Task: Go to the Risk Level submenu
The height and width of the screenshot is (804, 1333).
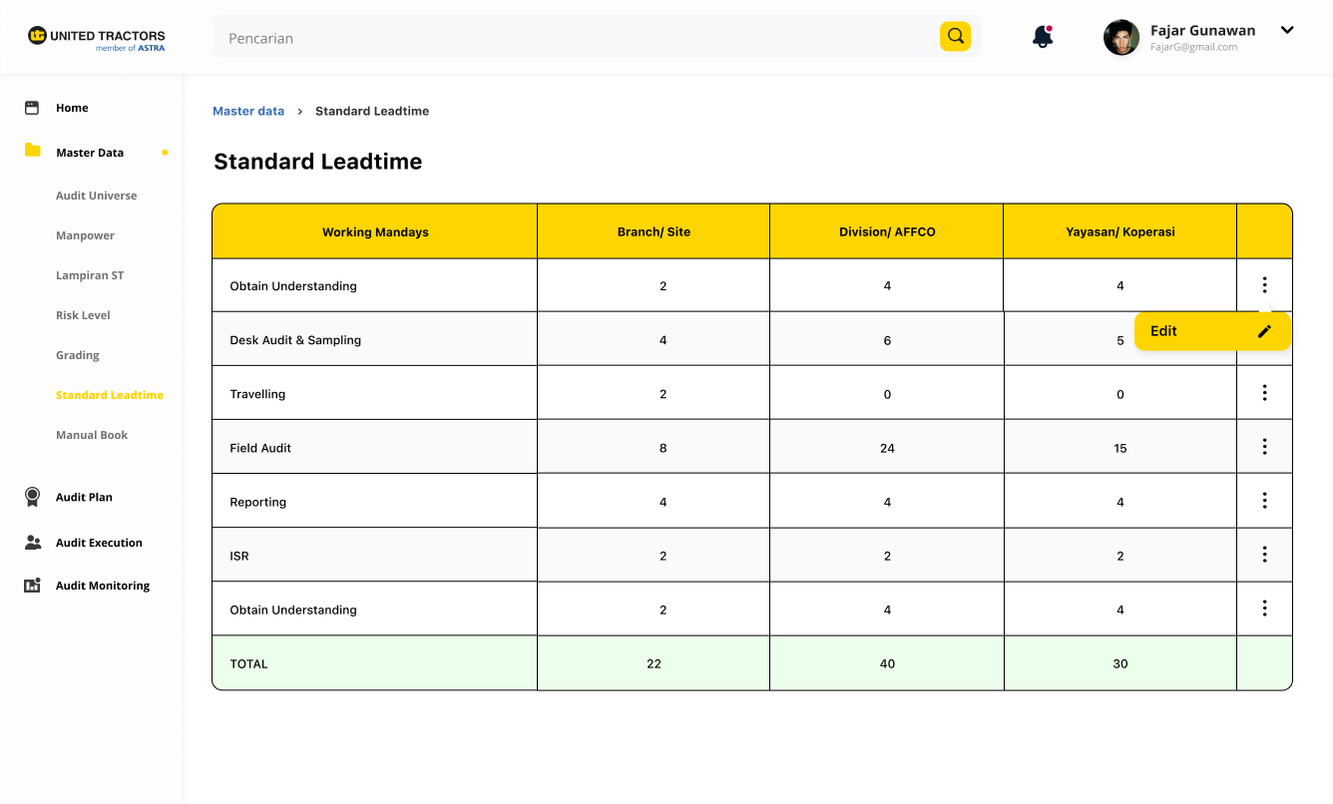Action: pyautogui.click(x=83, y=315)
